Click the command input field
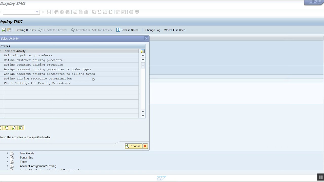This screenshot has height=182, width=324. [x=19, y=12]
